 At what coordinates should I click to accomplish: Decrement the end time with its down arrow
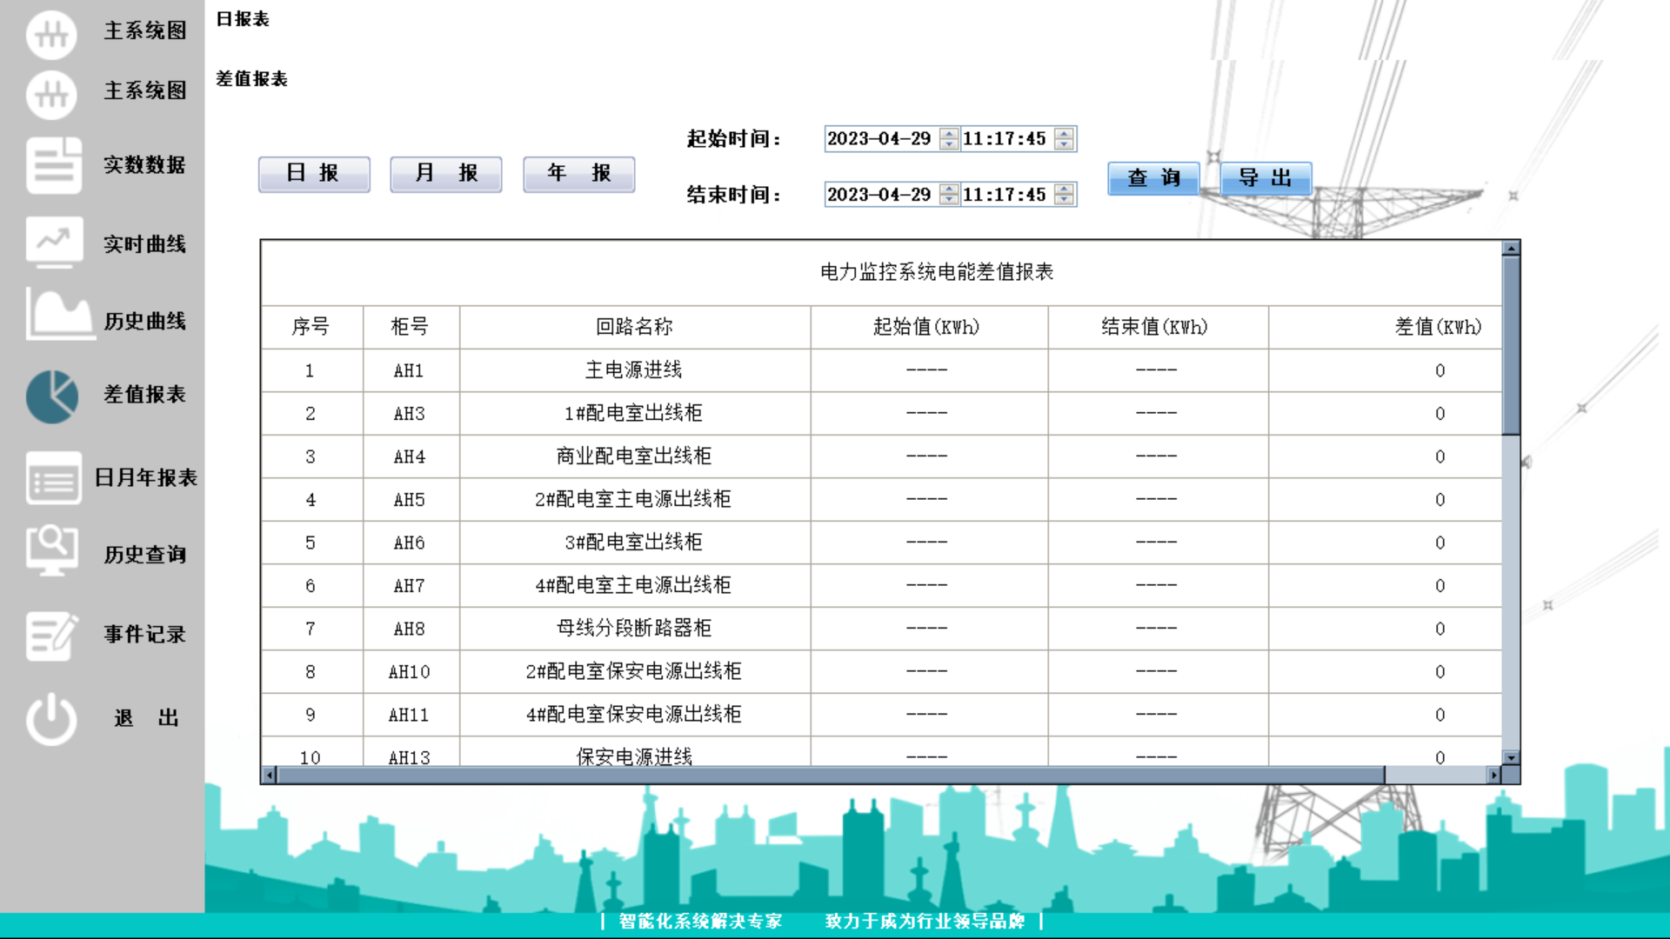click(x=1063, y=199)
